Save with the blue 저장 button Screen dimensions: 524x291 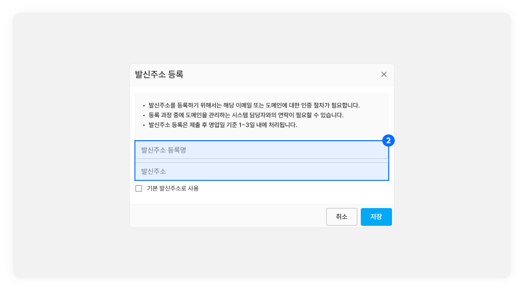click(376, 217)
